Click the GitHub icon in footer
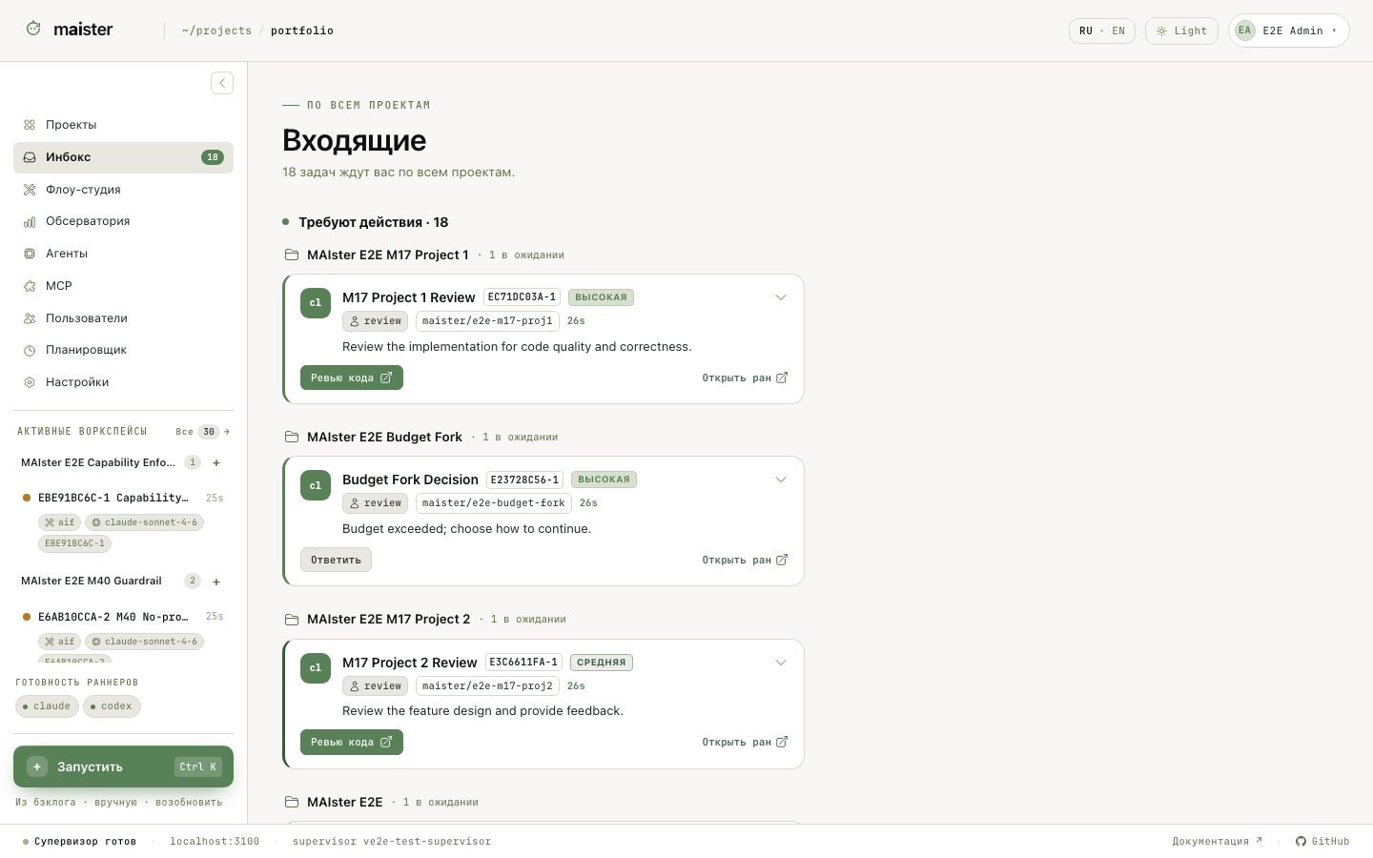Image resolution: width=1373 pixels, height=858 pixels. tap(1301, 842)
